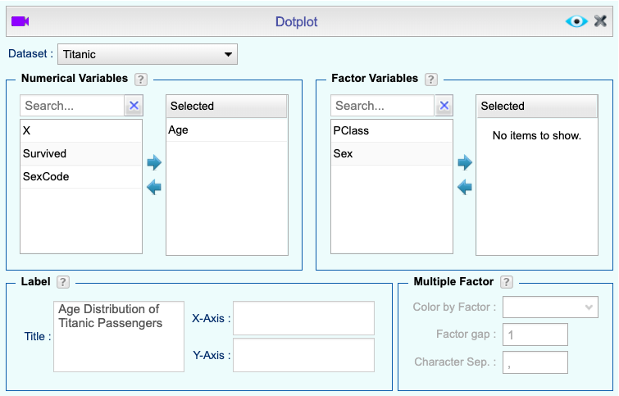619x396 pixels.
Task: Click the purple video camera icon
Action: click(x=20, y=21)
